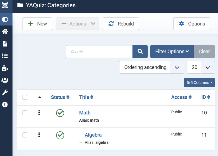The image size is (218, 156).
Task: Open the Users group icon
Action: pos(5,80)
